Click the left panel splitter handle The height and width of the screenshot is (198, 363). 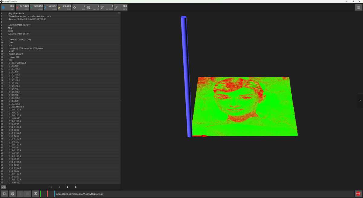[x=121, y=101]
